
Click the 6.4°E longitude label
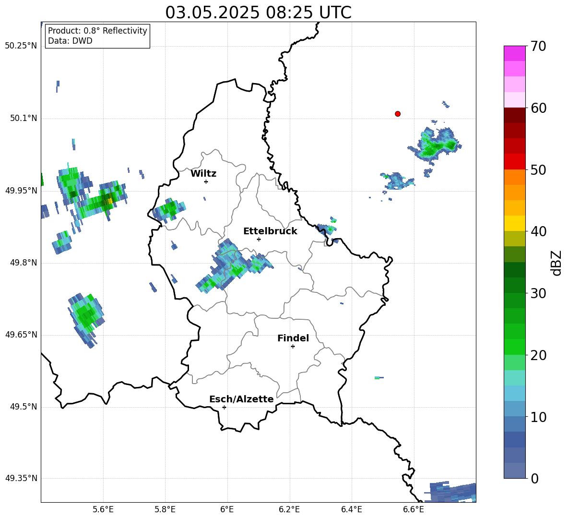351,509
